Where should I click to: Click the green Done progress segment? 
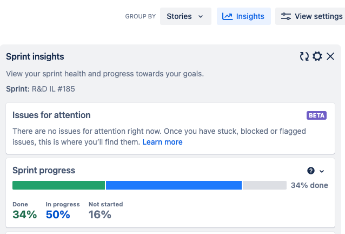(58, 185)
